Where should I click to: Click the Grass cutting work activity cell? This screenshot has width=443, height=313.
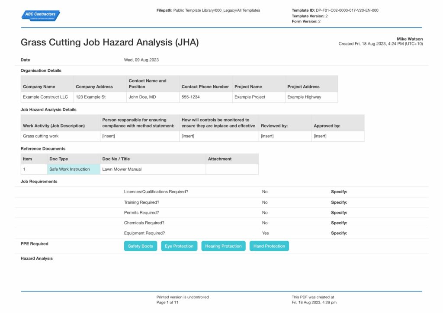click(x=60, y=136)
